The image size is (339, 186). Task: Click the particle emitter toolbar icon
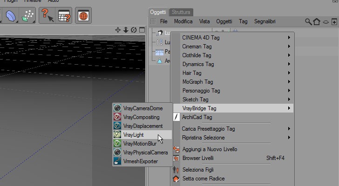point(28,15)
